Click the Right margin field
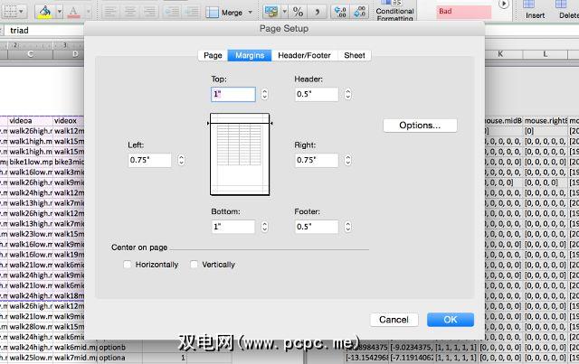This screenshot has height=364, width=579. [x=317, y=161]
